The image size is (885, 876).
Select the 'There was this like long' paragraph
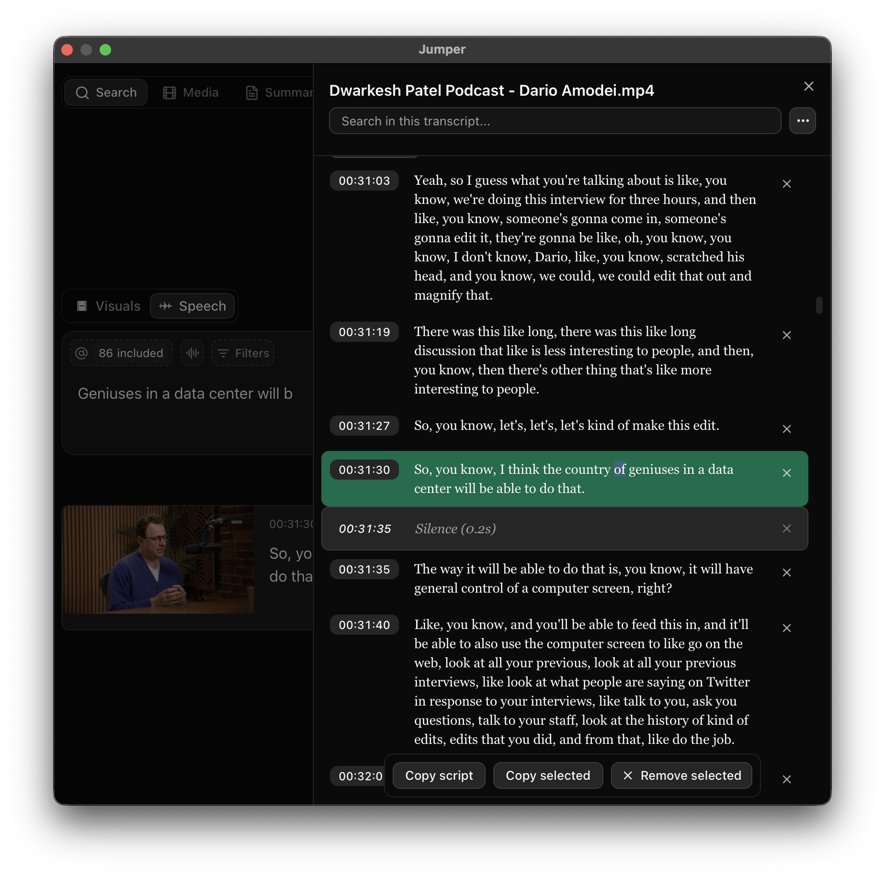584,360
